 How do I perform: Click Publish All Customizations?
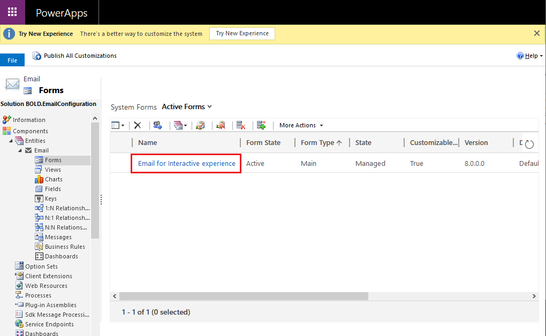click(x=74, y=56)
